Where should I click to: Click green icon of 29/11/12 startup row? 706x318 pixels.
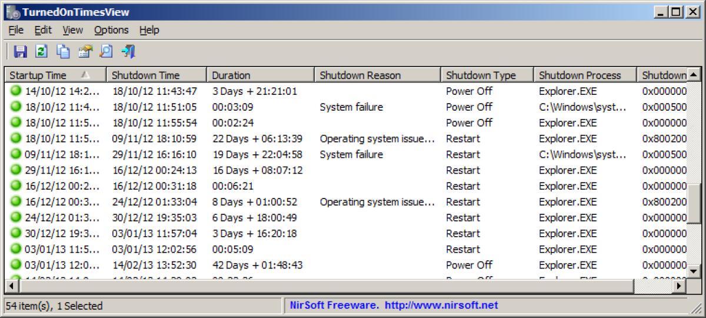[16, 170]
